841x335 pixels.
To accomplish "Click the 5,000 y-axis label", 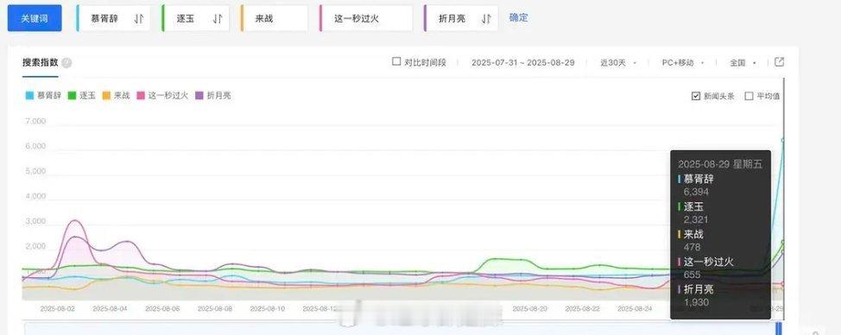I will [35, 172].
